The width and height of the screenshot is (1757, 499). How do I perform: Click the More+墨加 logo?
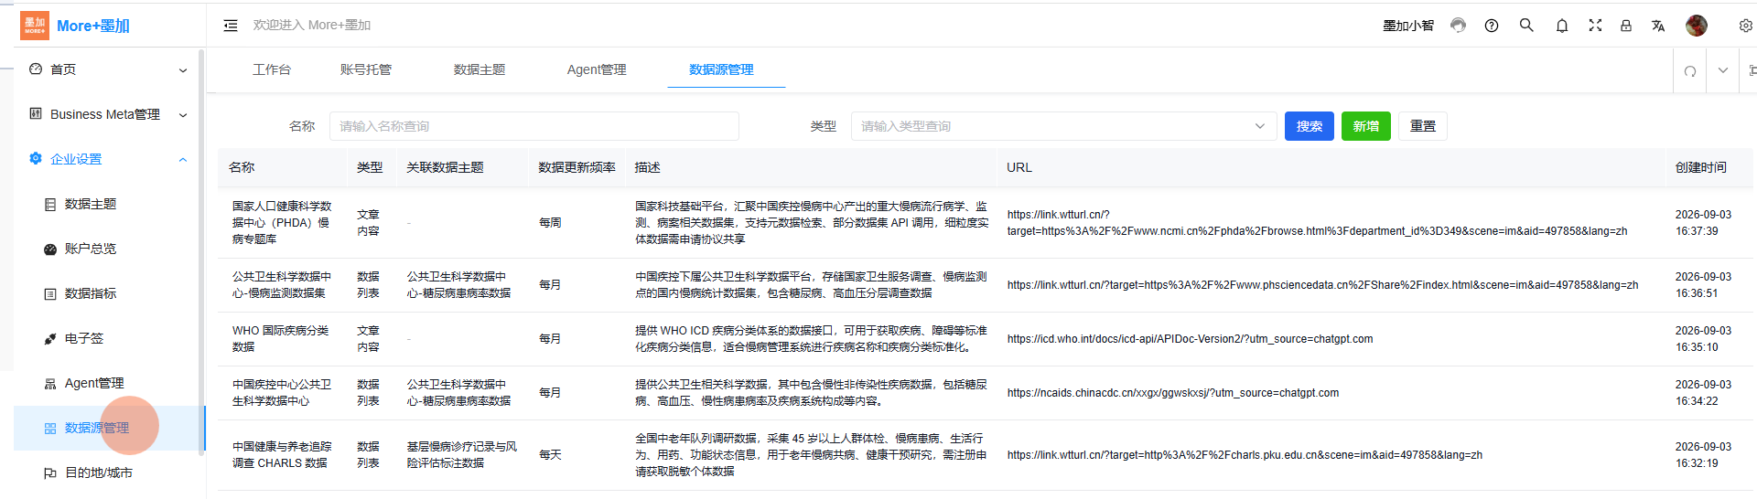point(75,26)
